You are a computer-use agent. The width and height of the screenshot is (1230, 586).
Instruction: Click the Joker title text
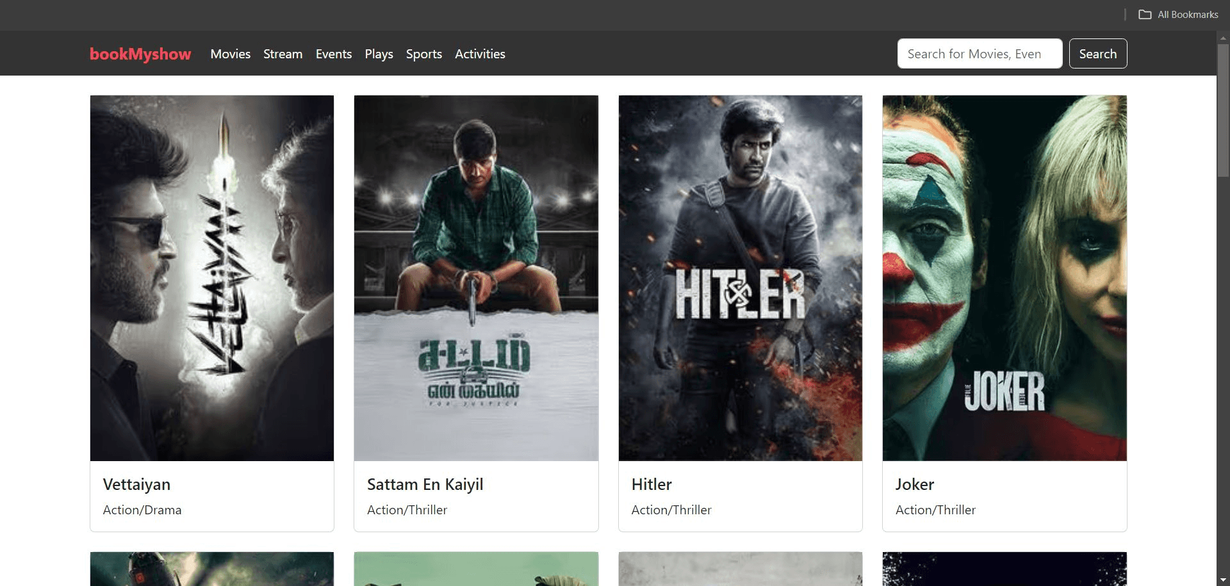pos(915,484)
